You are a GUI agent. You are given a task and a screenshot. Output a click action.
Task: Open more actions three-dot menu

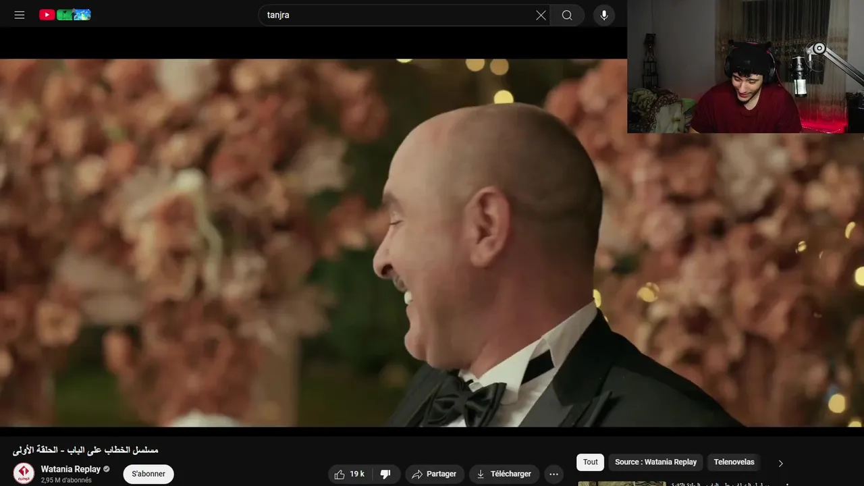click(554, 474)
